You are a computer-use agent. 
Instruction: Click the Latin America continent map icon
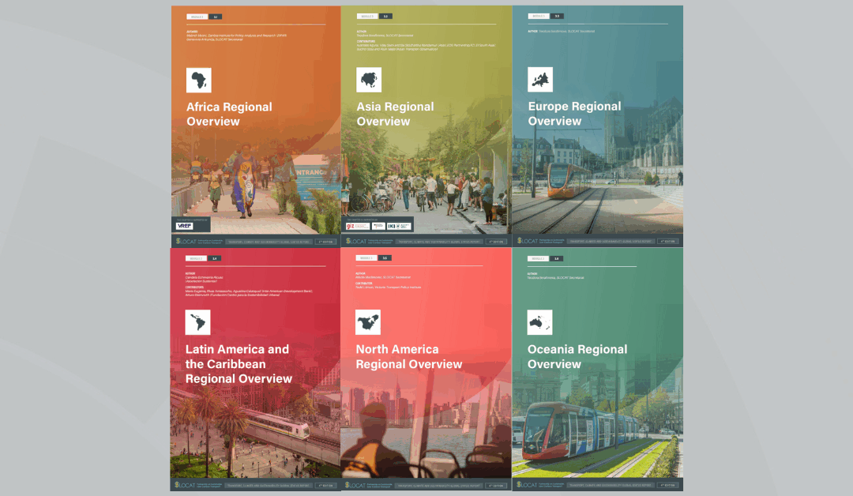tap(198, 321)
